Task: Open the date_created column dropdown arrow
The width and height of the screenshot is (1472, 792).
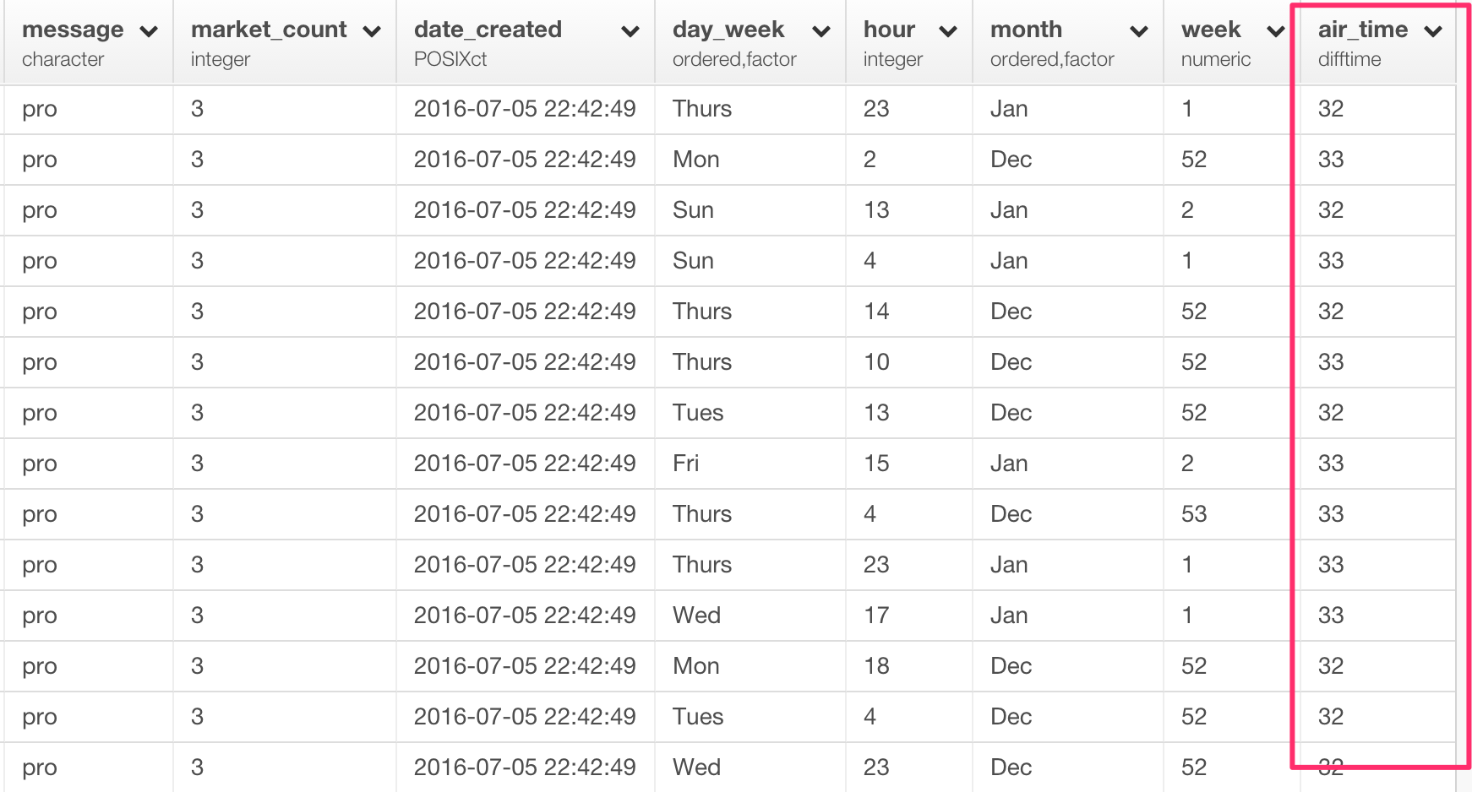Action: [630, 32]
